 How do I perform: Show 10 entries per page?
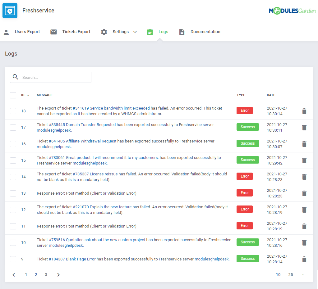tap(278, 275)
